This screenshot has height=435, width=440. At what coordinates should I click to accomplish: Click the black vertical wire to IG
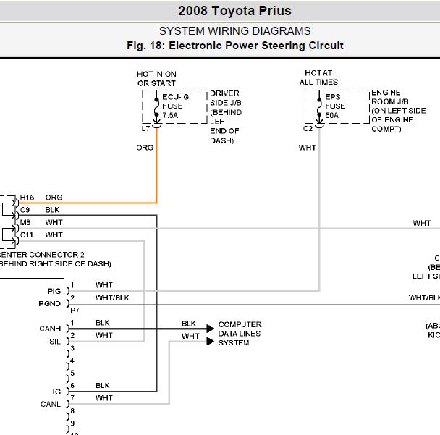(156, 303)
